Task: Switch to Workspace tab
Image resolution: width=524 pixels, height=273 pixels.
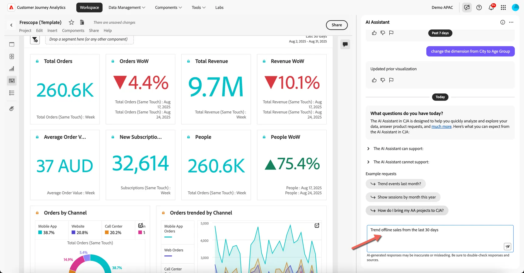Action: 89,7
